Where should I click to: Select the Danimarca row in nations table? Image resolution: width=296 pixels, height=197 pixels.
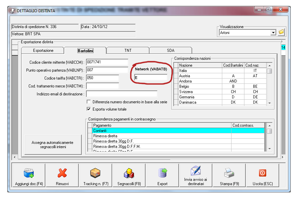(x=220, y=102)
